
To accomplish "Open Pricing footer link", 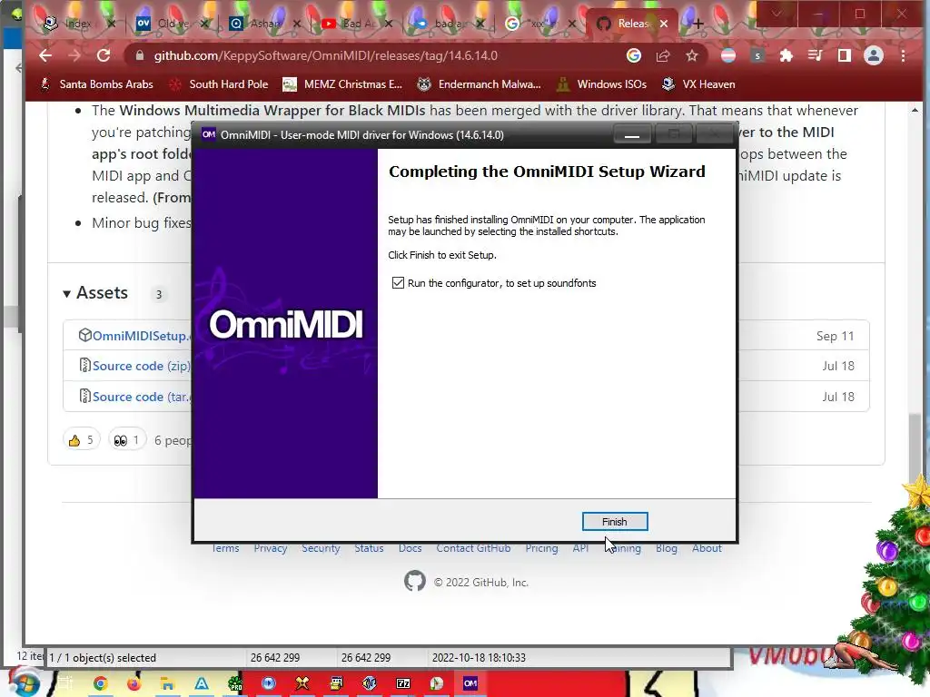I will tap(541, 549).
